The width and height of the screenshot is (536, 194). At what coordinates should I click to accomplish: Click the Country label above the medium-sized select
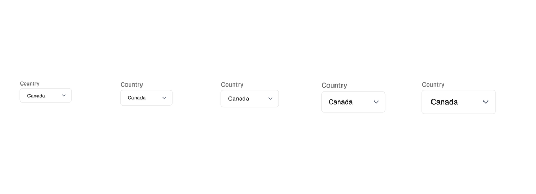232,84
